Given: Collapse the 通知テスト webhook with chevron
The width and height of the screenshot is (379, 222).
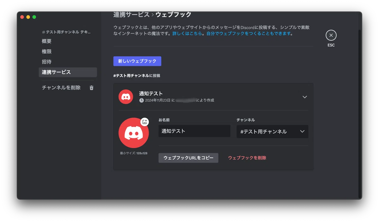Looking at the screenshot, I should coord(305,97).
